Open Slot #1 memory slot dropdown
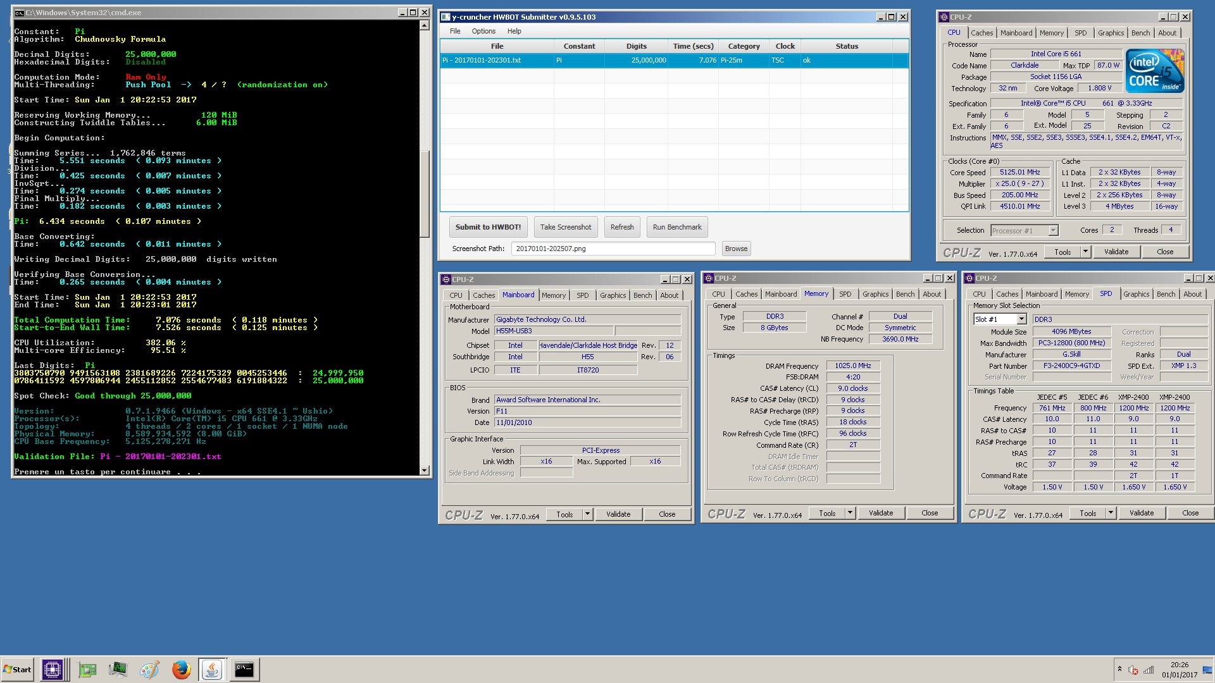This screenshot has width=1215, height=683. tap(1000, 319)
